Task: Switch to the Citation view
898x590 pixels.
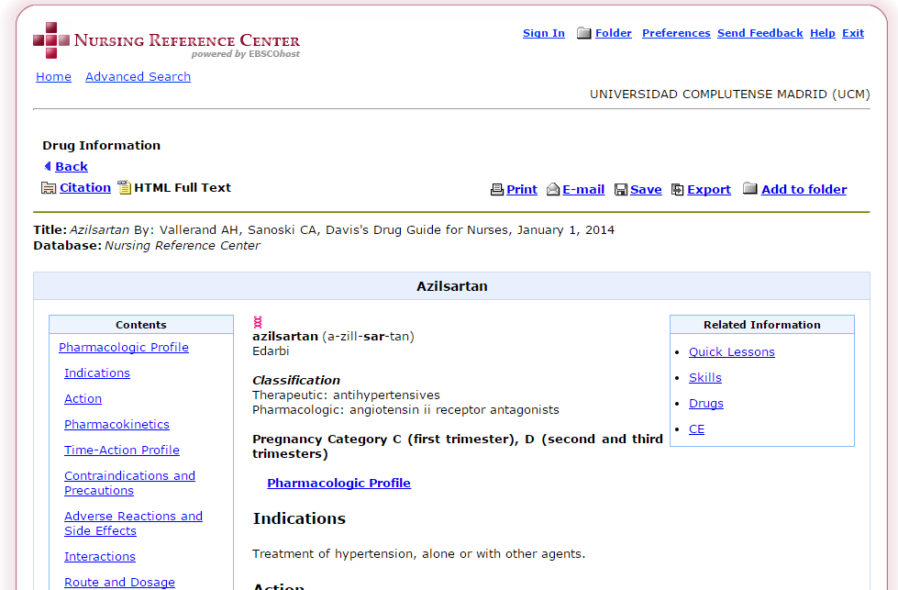Action: pos(85,188)
